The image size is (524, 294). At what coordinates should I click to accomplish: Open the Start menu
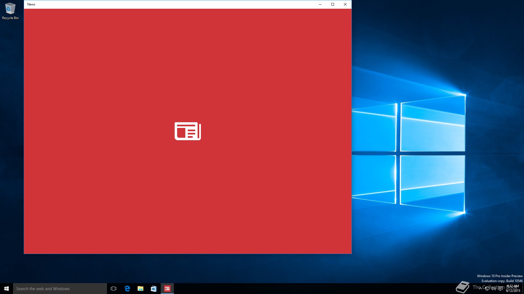pyautogui.click(x=7, y=289)
